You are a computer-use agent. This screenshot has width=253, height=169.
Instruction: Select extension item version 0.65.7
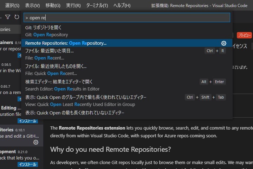11,92
